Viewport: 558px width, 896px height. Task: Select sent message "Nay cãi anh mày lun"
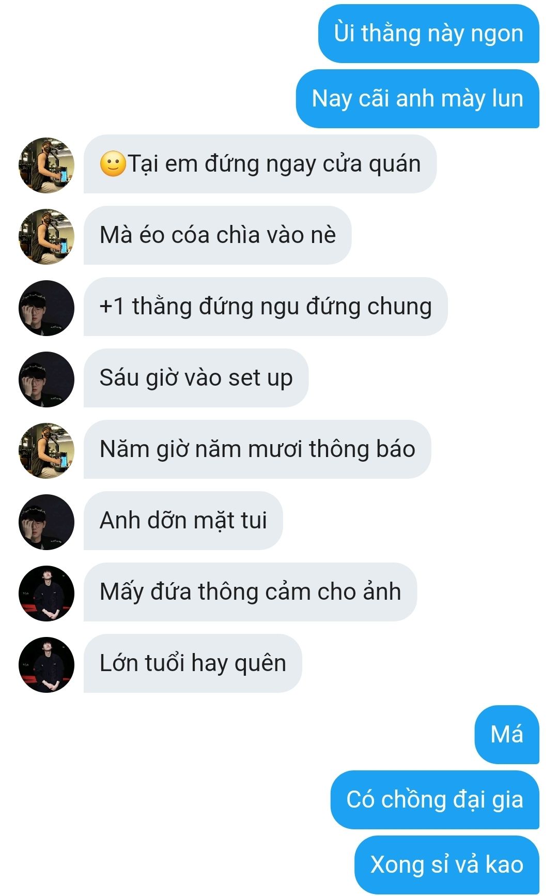(x=417, y=99)
